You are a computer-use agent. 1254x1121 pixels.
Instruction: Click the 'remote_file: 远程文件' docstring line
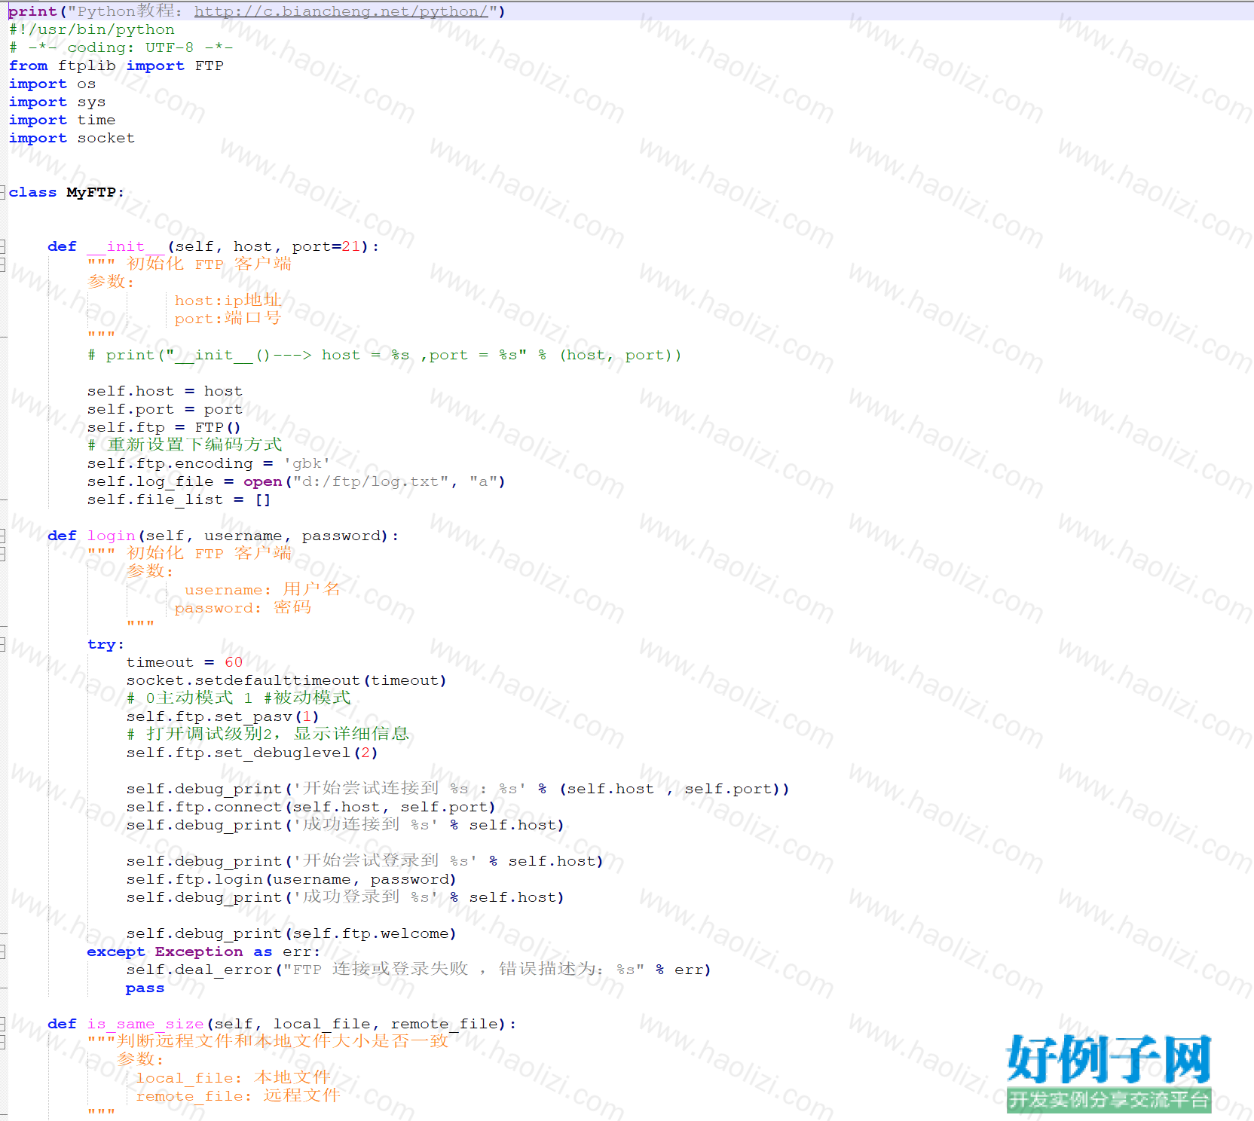click(238, 1096)
